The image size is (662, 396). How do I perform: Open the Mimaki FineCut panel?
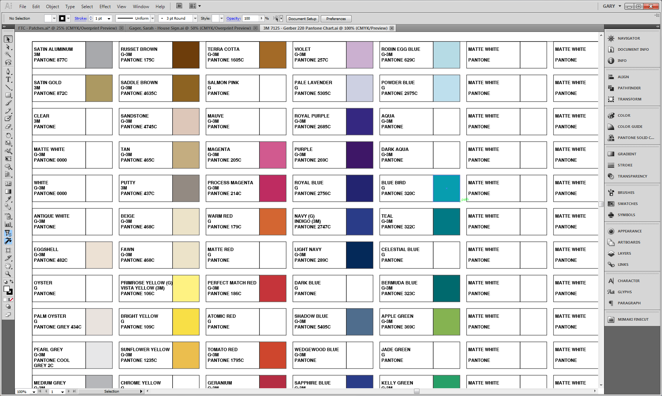tap(633, 319)
